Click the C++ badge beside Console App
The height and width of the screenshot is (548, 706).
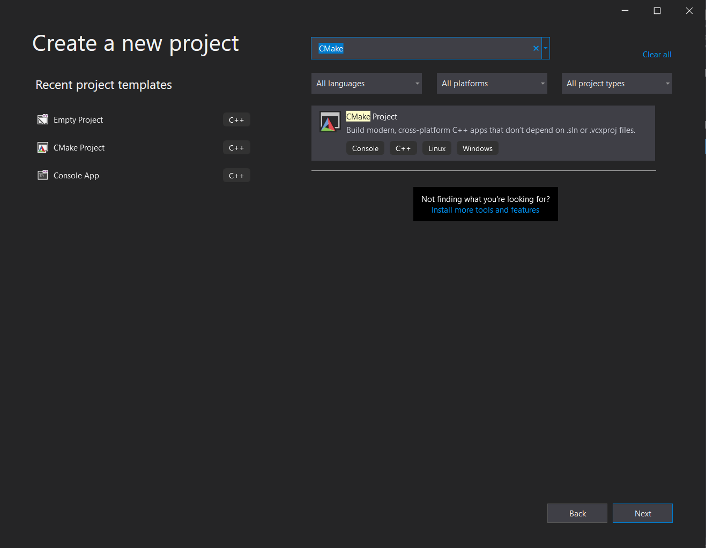coord(236,176)
